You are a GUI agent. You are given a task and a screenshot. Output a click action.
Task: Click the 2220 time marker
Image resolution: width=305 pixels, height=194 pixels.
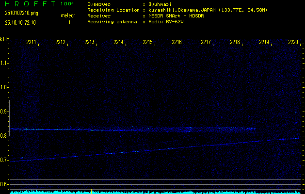[x=293, y=43]
